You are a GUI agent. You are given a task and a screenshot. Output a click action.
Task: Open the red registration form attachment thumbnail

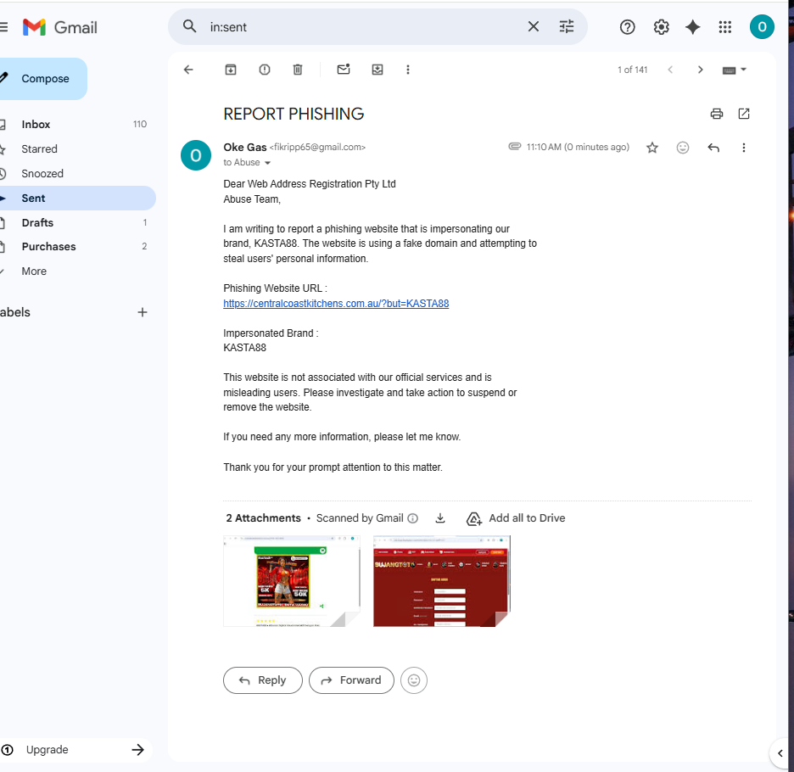tap(442, 581)
